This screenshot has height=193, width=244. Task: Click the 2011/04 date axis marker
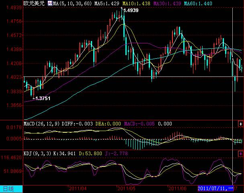tap(78, 189)
